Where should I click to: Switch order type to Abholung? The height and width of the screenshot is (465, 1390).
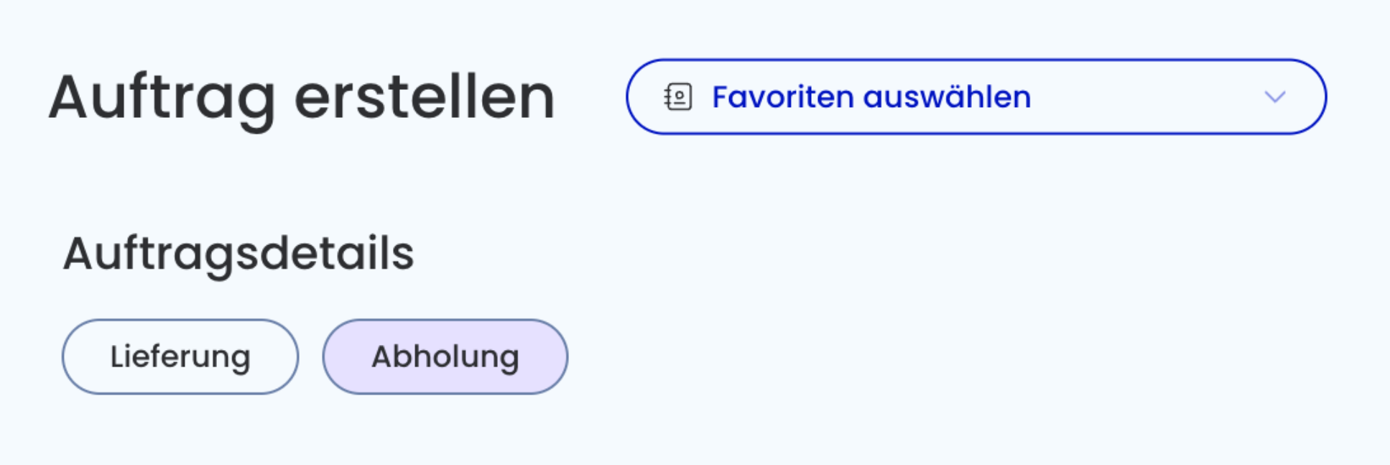pyautogui.click(x=445, y=356)
